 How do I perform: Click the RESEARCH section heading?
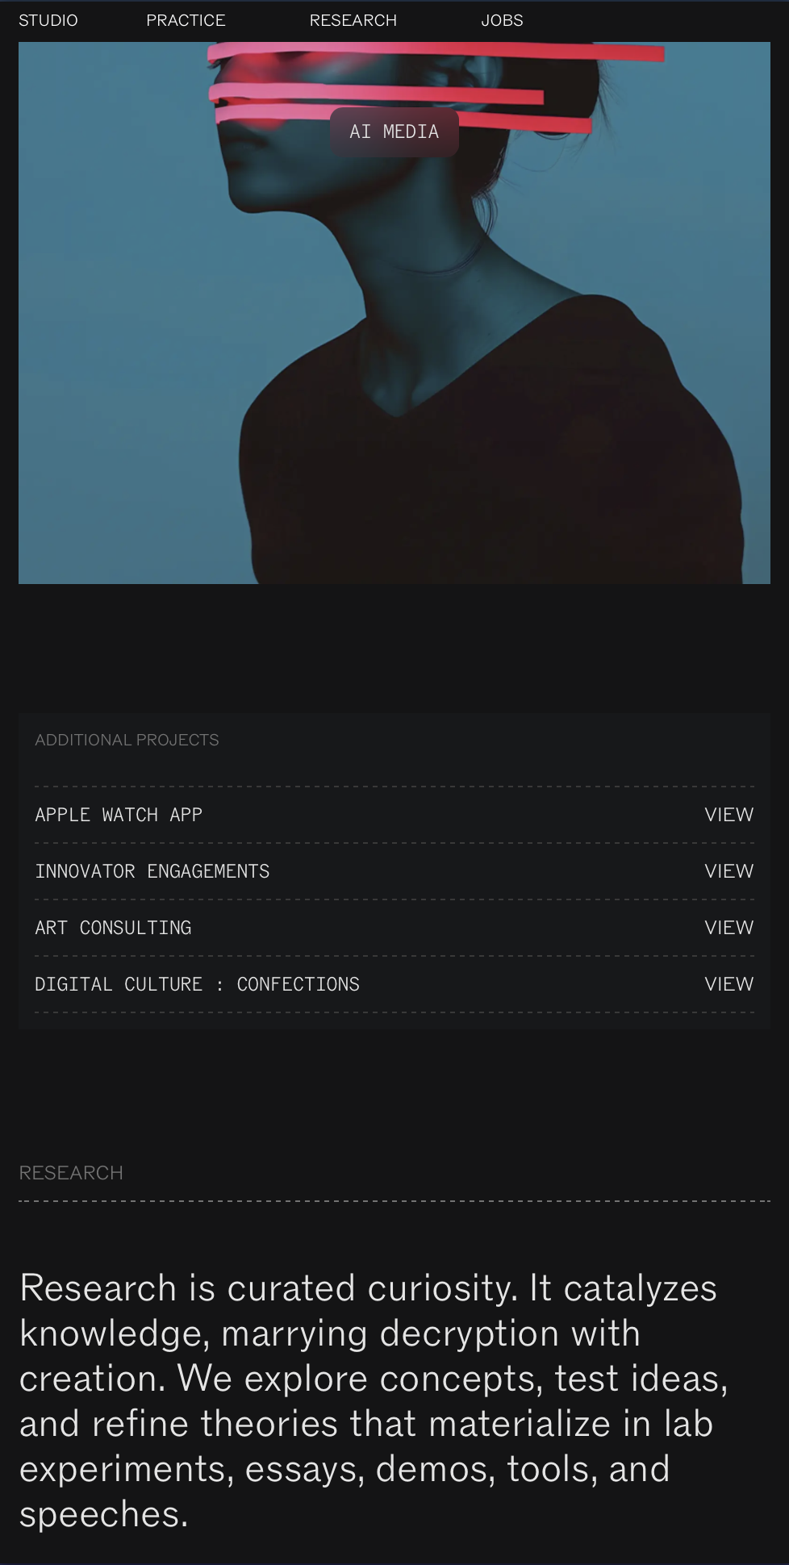pos(71,1173)
